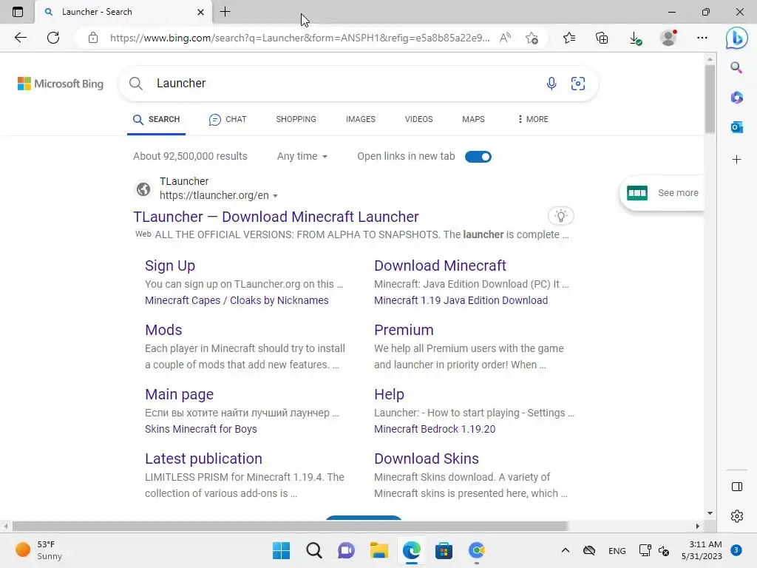The width and height of the screenshot is (757, 568).
Task: Click the vertical page scrollbar thumb
Action: pyautogui.click(x=710, y=99)
